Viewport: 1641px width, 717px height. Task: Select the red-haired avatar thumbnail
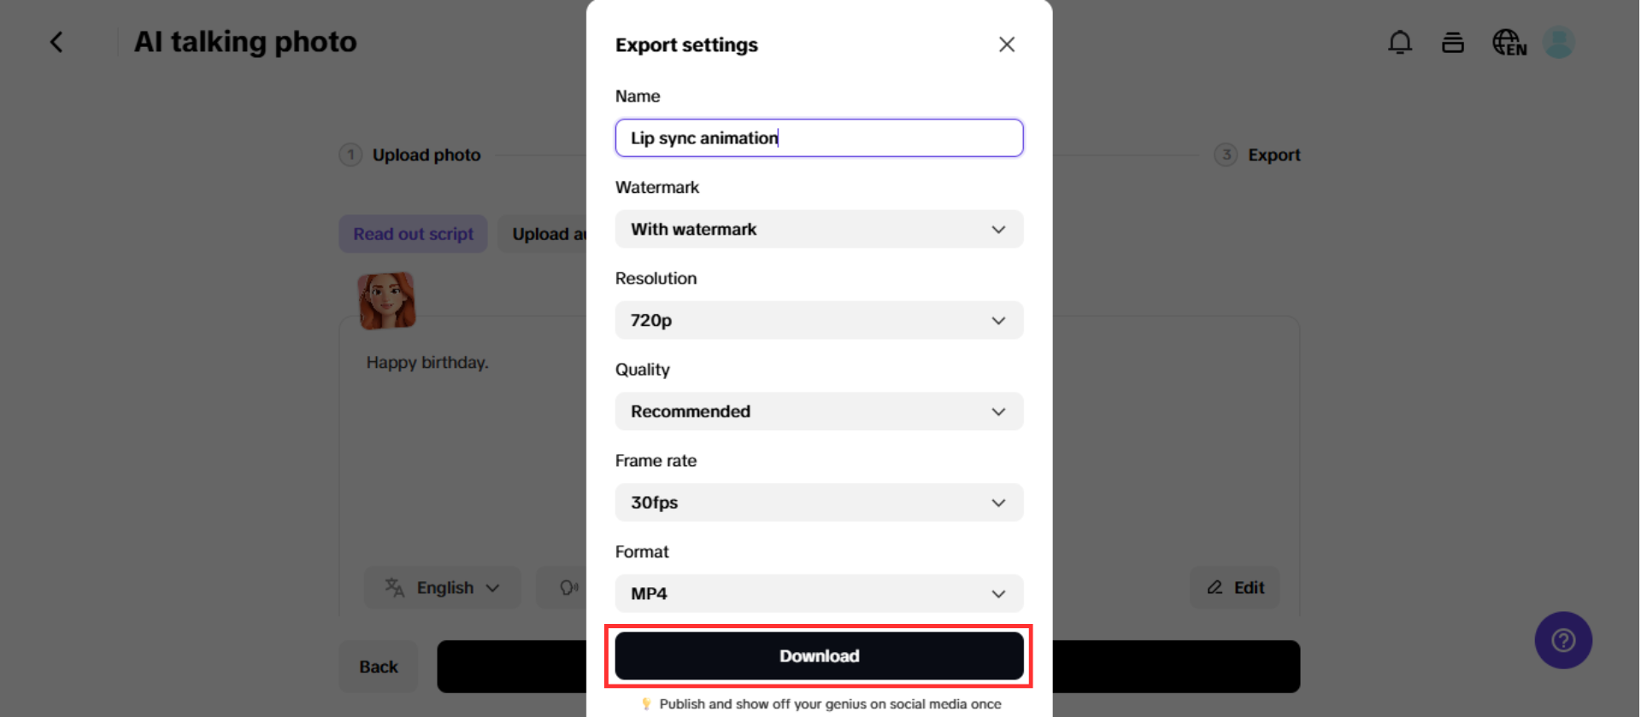[386, 300]
